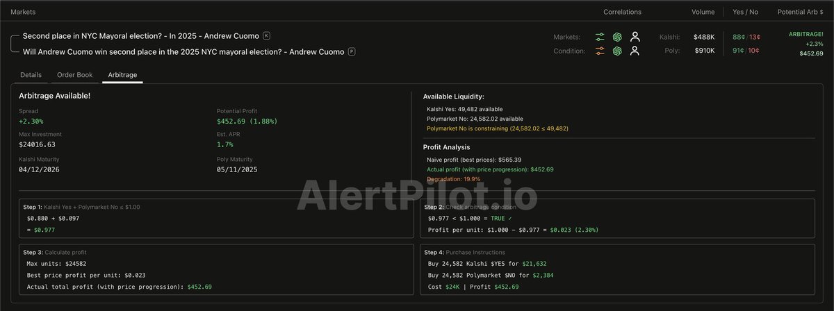The width and height of the screenshot is (834, 311).
Task: Click the Spread value +2.30%
Action: [32, 121]
